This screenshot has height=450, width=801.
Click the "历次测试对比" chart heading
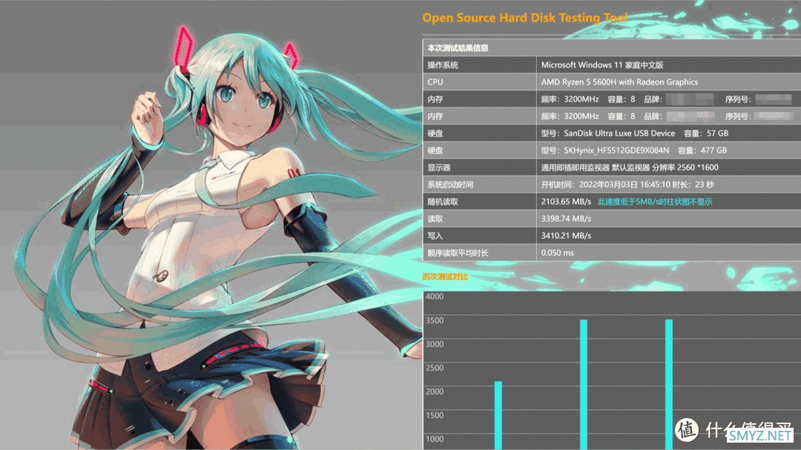[445, 277]
